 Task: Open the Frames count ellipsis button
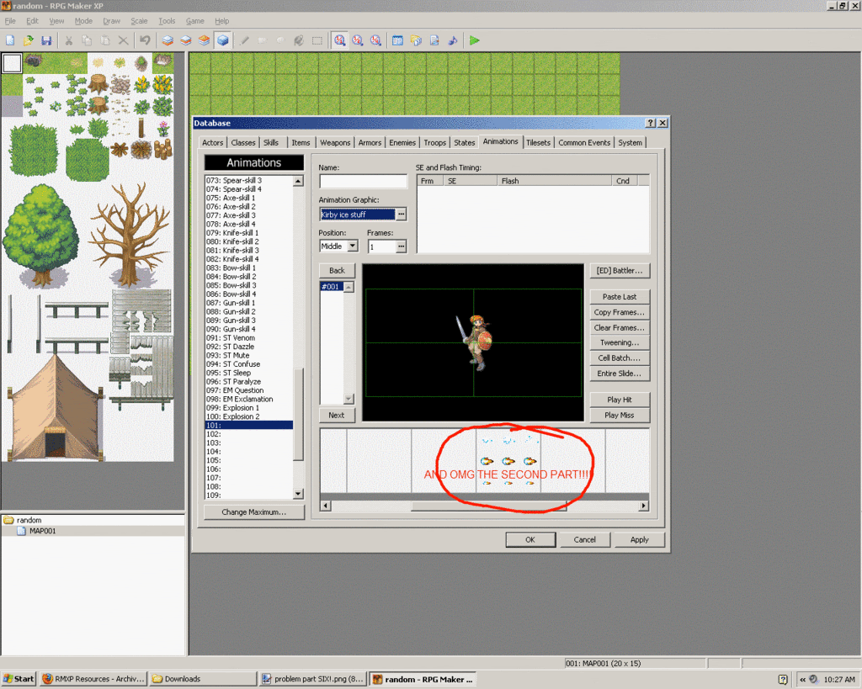[x=402, y=246]
